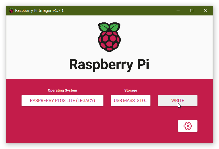Click the "Raspberry Pi Imager v1.7.1" title text

[x=39, y=11]
